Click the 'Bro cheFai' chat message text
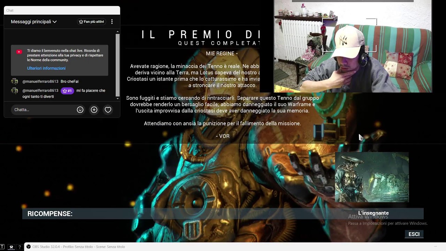 70,82
